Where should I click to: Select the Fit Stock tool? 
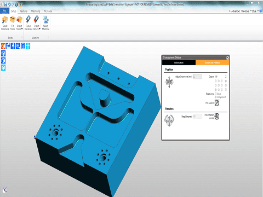[x=13, y=23]
